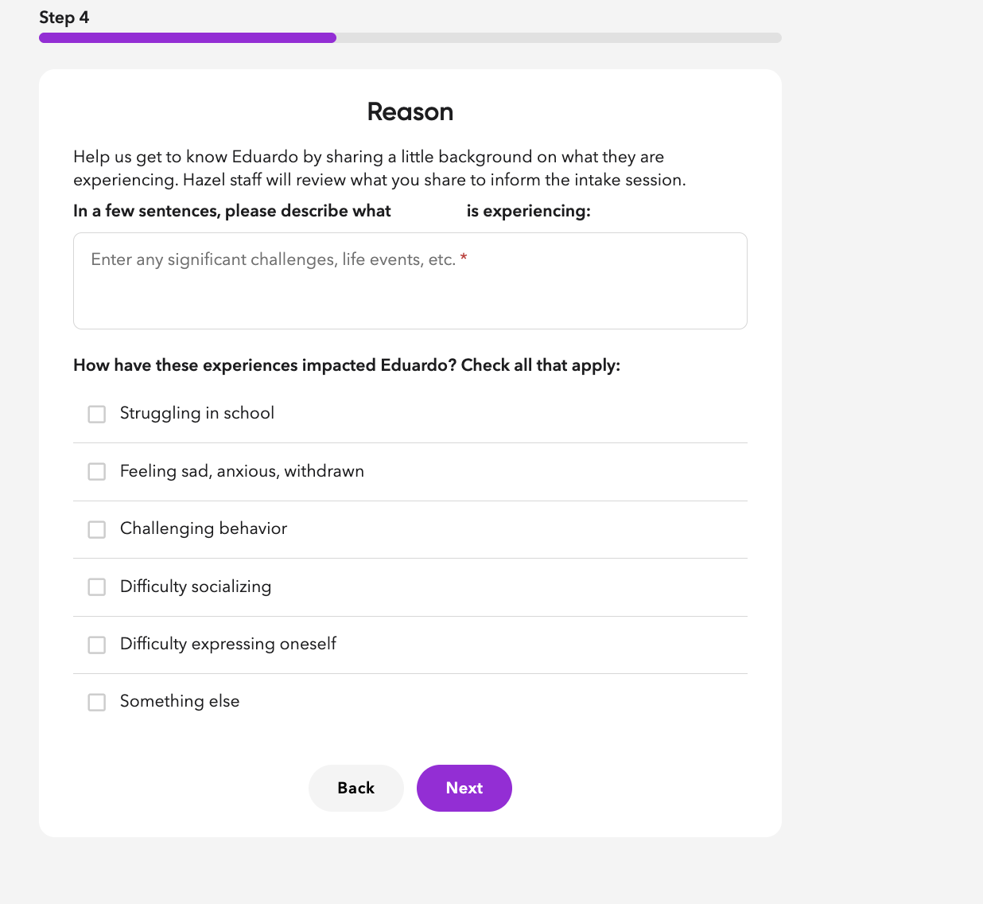
Task: Toggle the Difficulty expressing oneself checkbox
Action: point(97,645)
